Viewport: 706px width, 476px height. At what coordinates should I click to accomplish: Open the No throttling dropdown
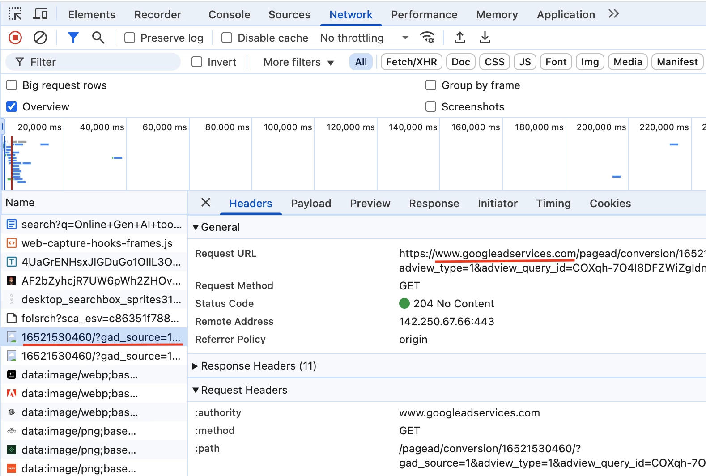(x=365, y=38)
